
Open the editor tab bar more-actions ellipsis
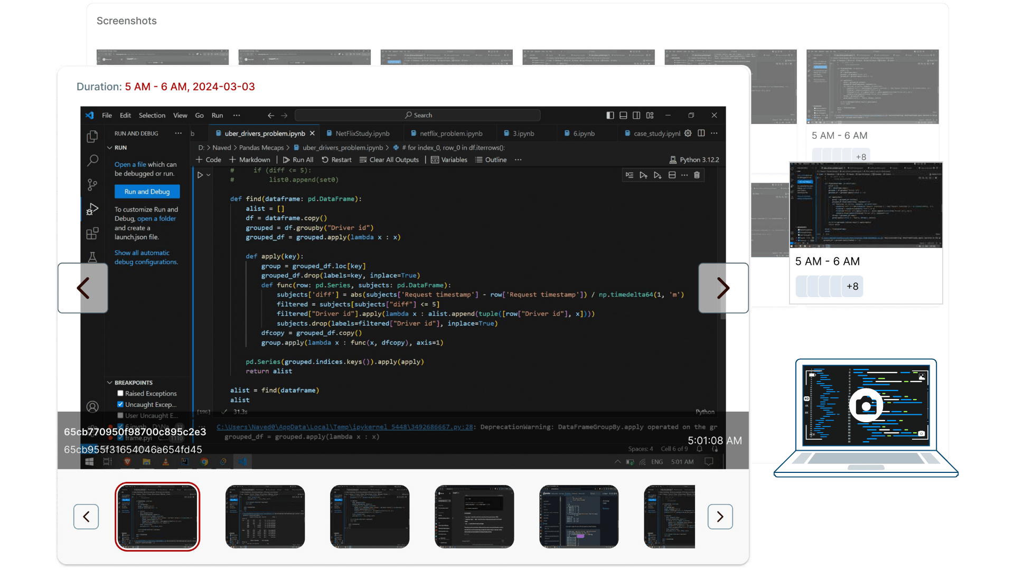(x=714, y=133)
